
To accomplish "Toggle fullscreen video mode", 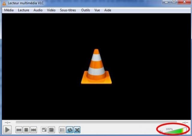I will (44, 130).
